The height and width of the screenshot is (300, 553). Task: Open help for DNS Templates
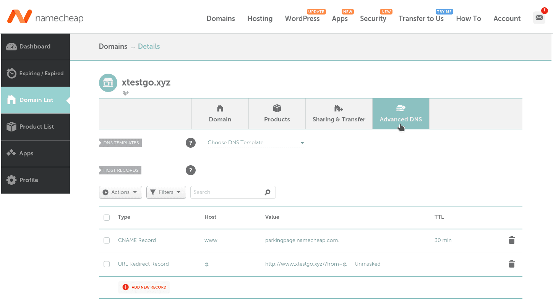[191, 143]
